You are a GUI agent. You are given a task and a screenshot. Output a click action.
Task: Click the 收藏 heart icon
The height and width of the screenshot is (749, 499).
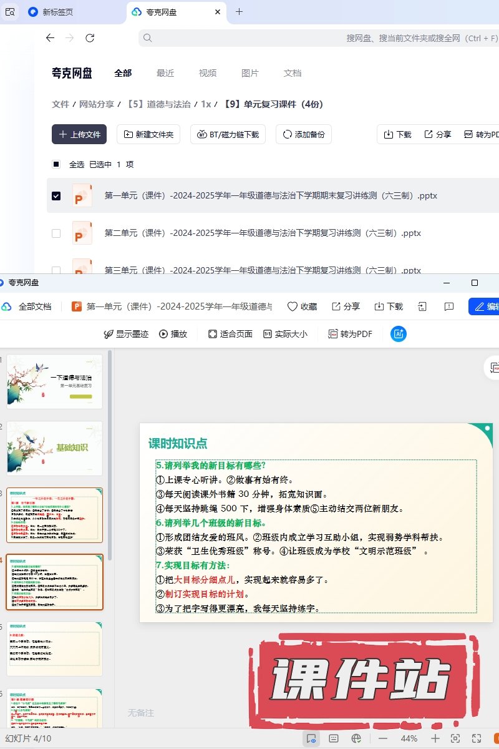pos(292,306)
